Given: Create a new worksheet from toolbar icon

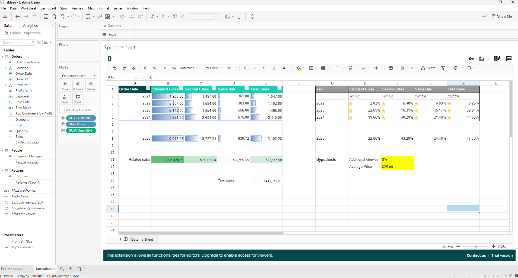Looking at the screenshot, I should coord(88,17).
